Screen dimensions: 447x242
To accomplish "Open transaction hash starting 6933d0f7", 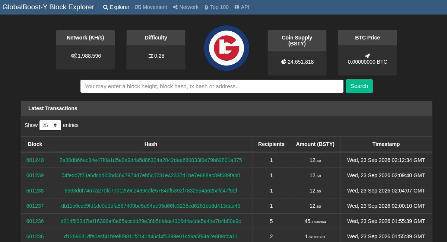I will point(151,191).
